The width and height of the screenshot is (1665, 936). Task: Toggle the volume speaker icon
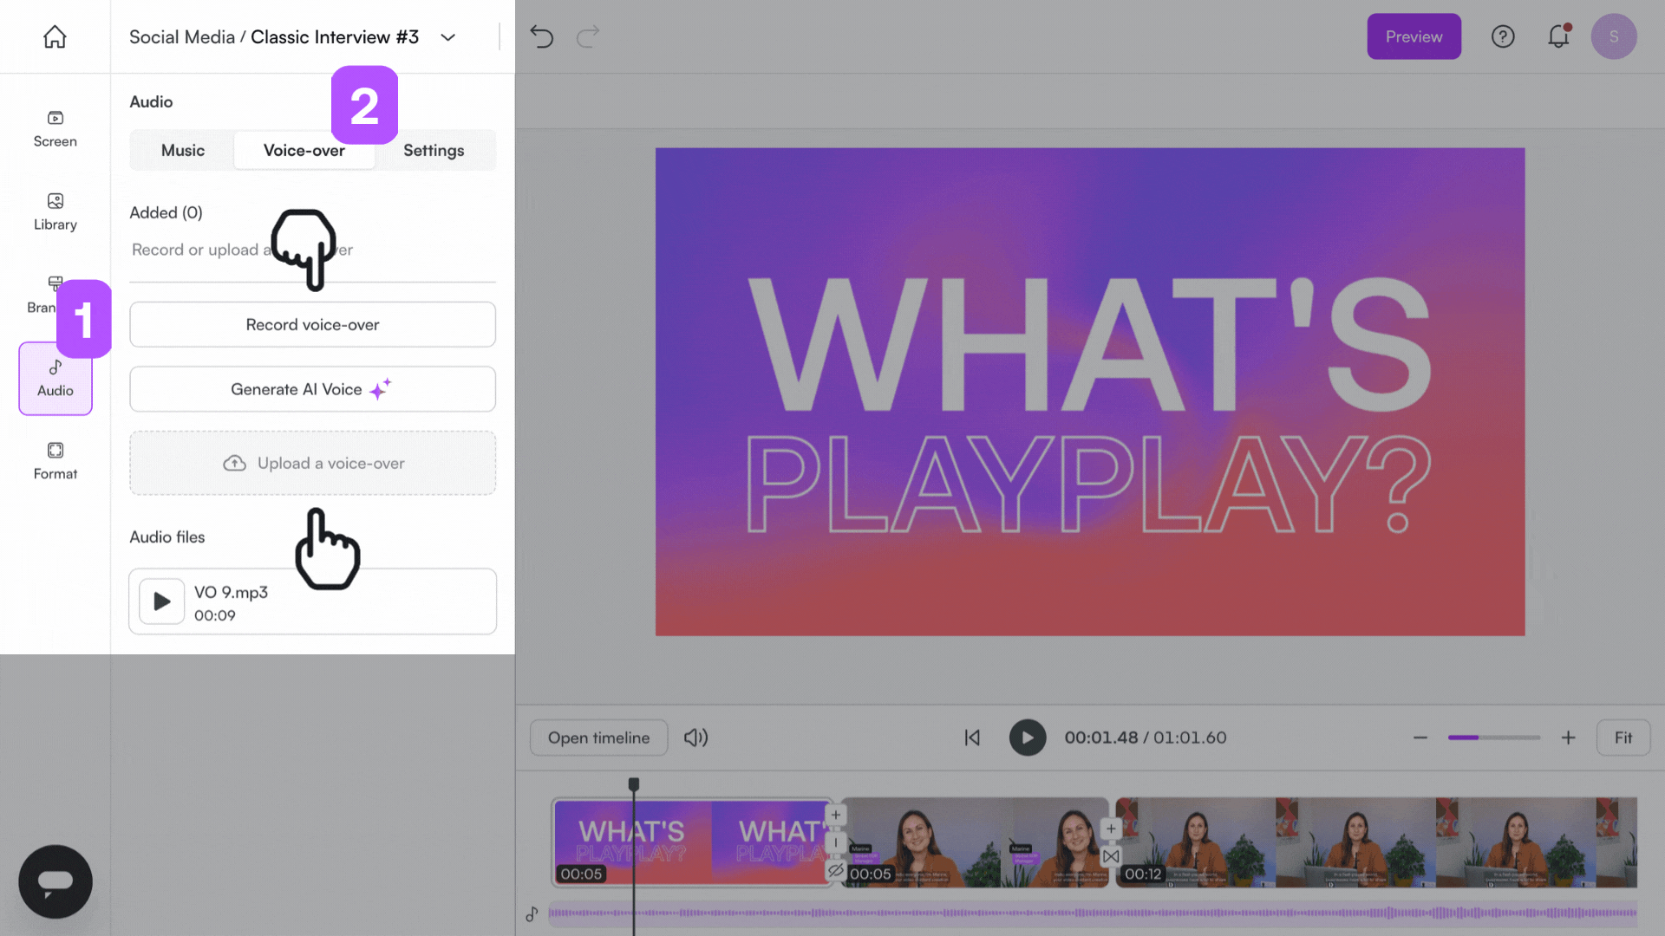(x=695, y=738)
